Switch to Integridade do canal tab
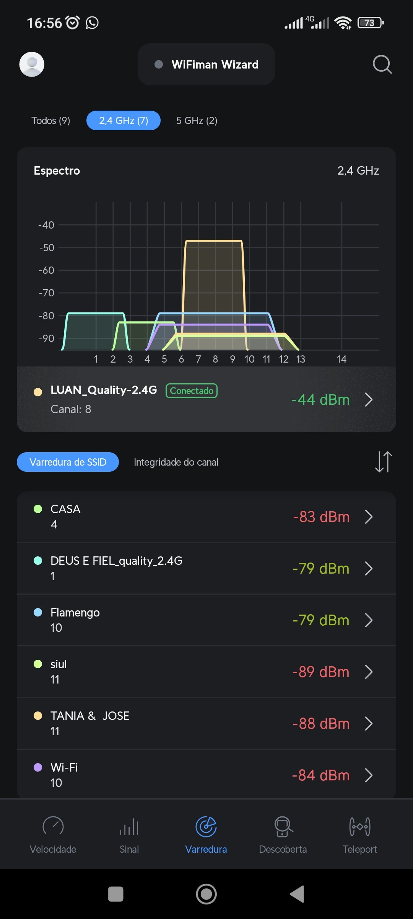The width and height of the screenshot is (413, 919). (176, 462)
